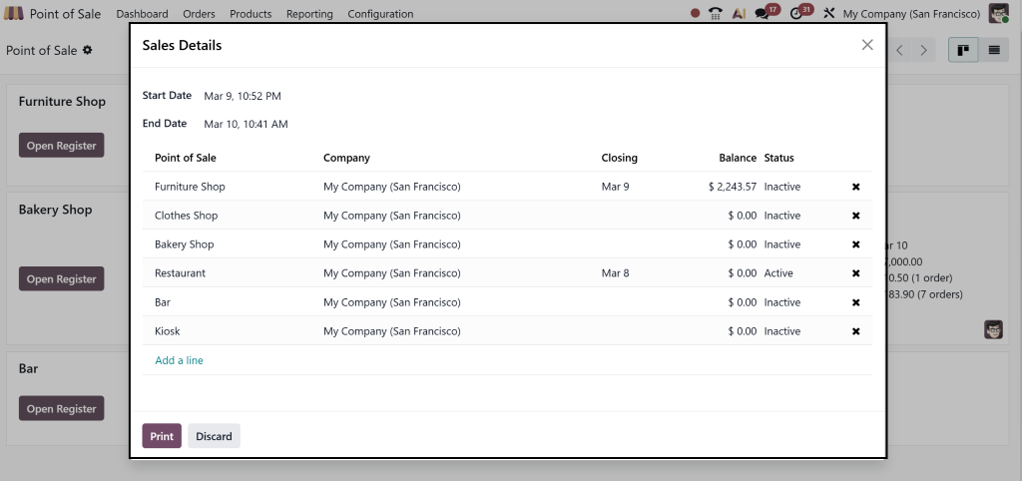The image size is (1022, 481).
Task: Click Add a line link
Action: click(180, 360)
